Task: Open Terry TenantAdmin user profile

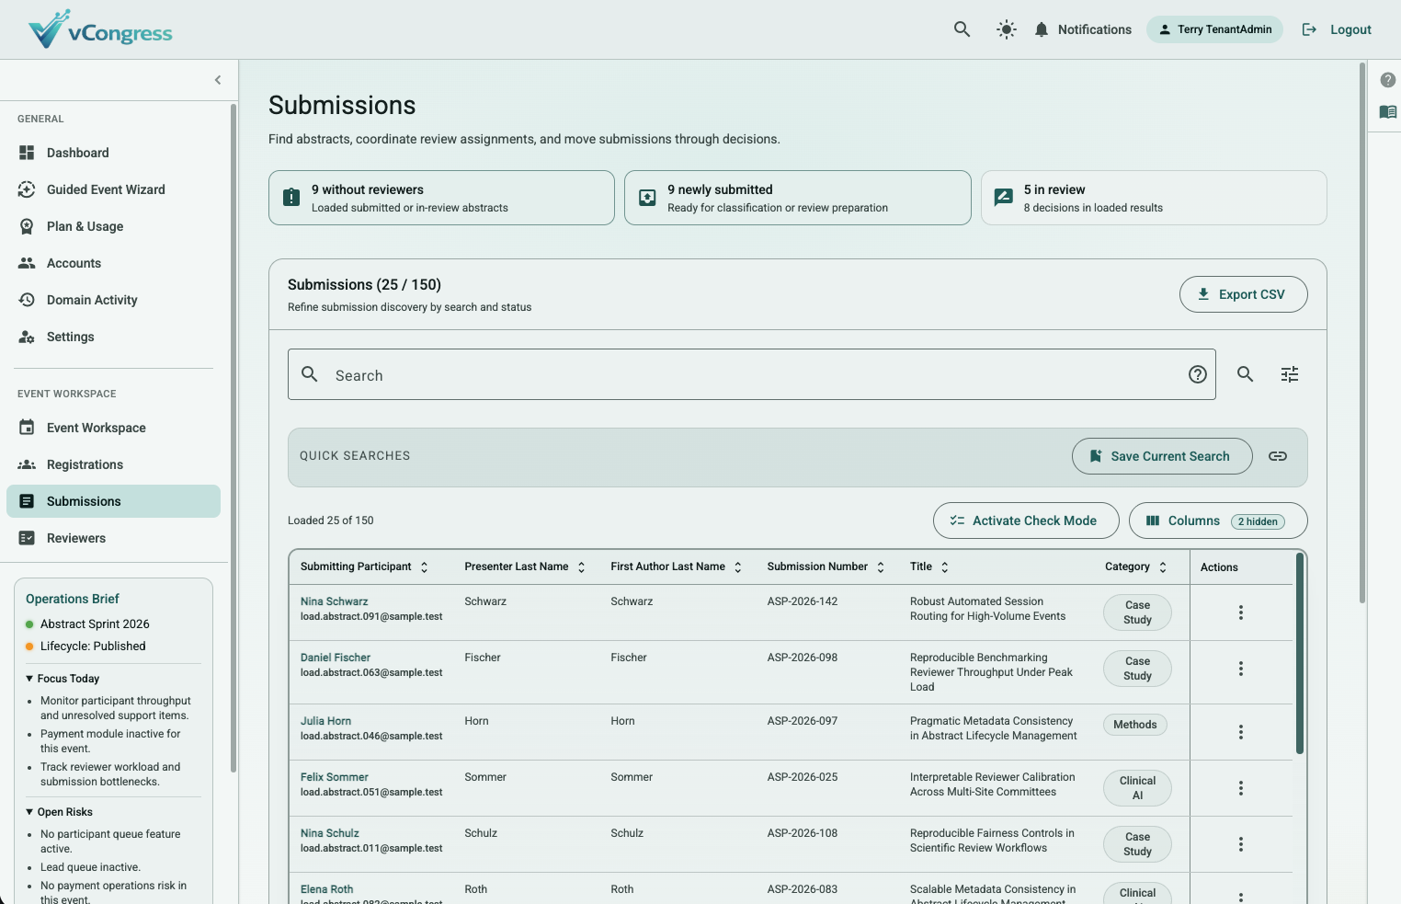Action: click(x=1214, y=29)
